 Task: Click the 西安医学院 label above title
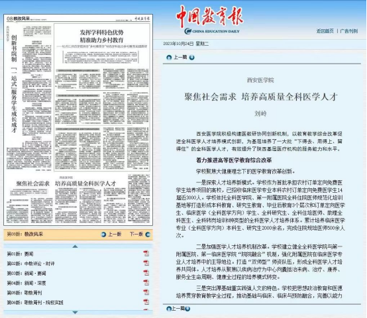(260, 80)
